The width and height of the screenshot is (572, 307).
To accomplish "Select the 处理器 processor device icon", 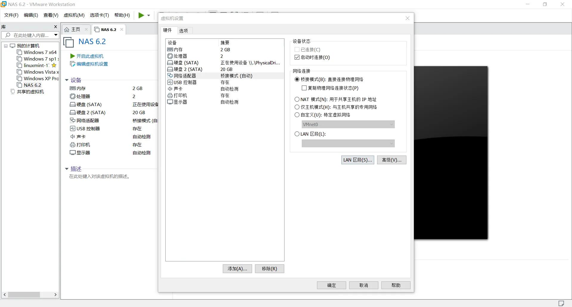I will coord(170,56).
